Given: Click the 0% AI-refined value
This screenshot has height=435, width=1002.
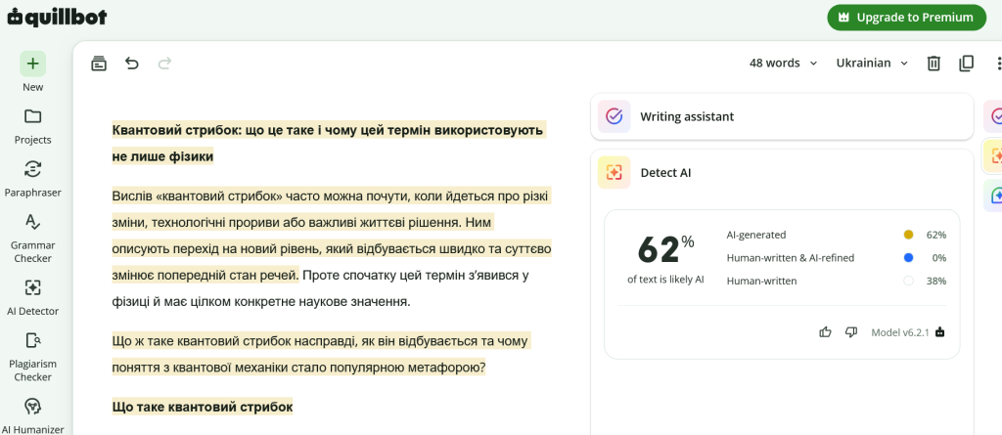Looking at the screenshot, I should (939, 258).
